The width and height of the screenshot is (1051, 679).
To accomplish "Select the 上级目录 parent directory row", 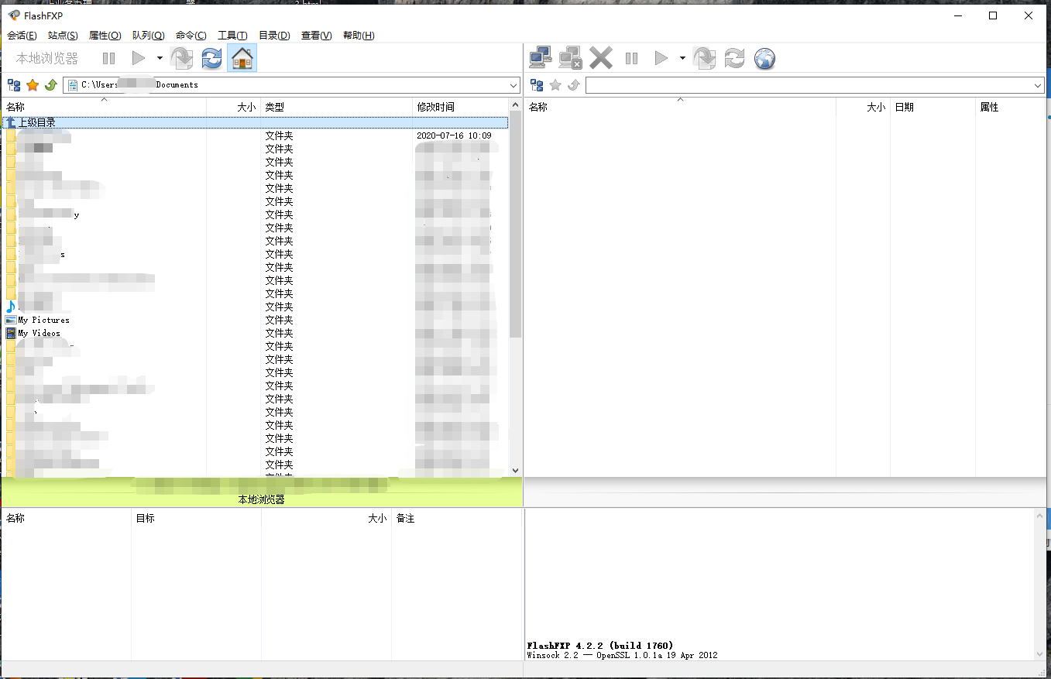I will [256, 122].
